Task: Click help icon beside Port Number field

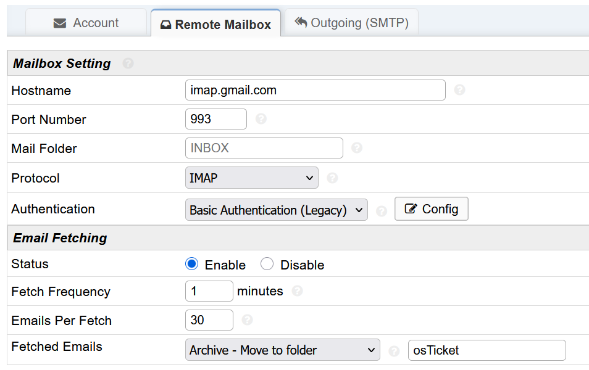Action: pyautogui.click(x=261, y=119)
